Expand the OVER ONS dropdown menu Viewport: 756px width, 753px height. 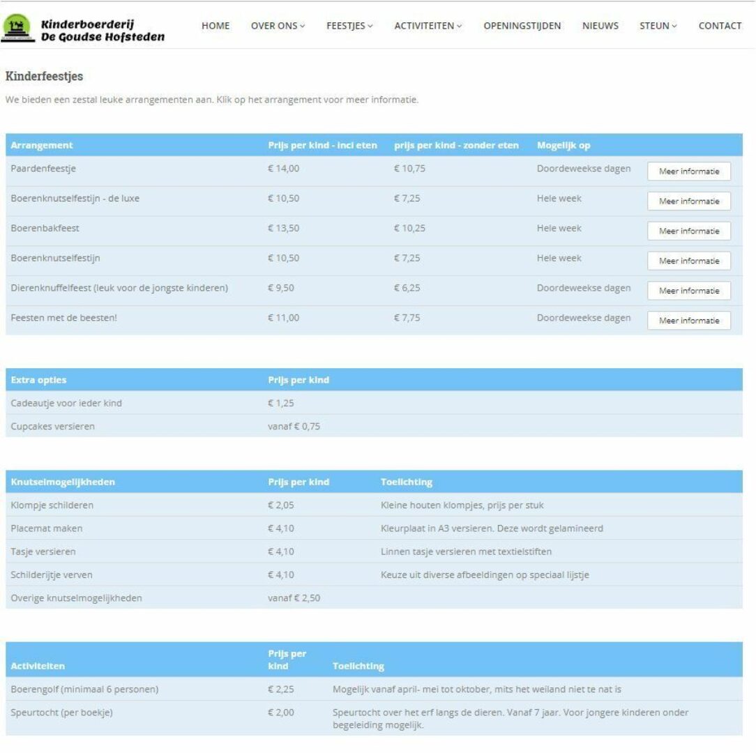(275, 26)
